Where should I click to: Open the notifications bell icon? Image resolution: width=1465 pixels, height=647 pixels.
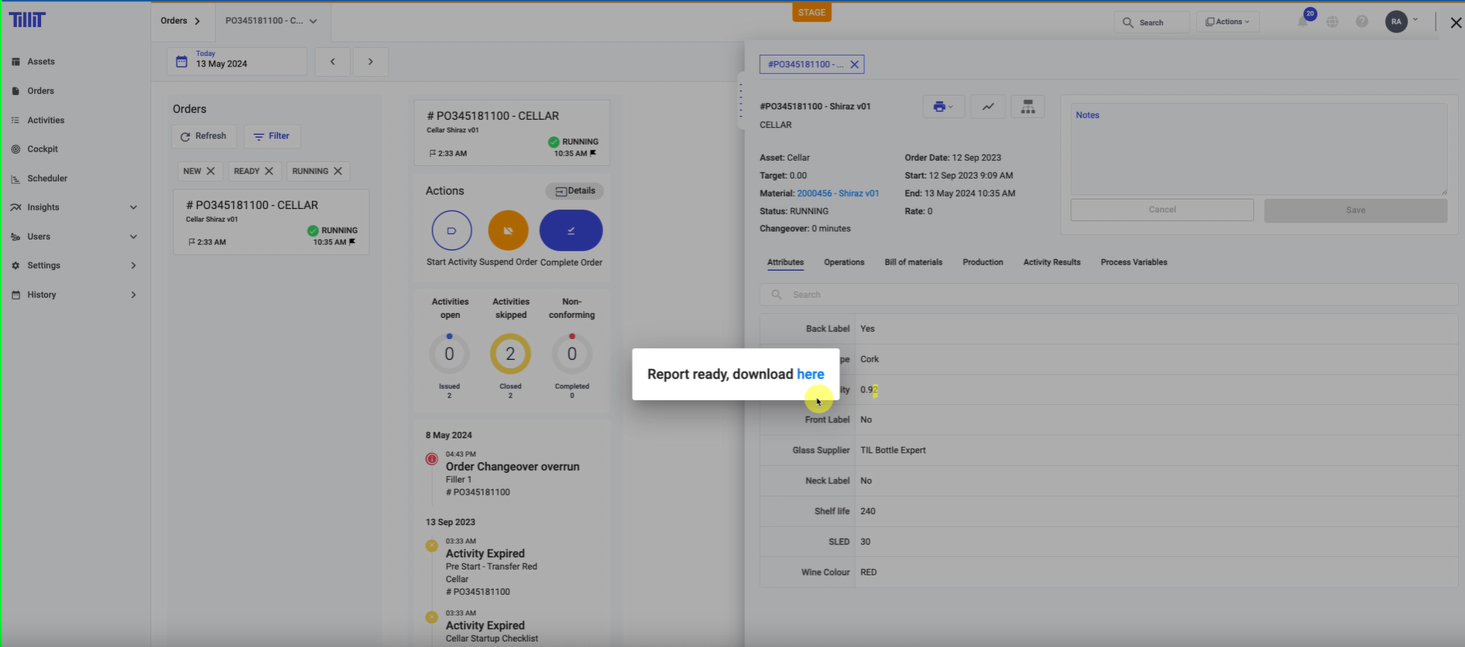[1303, 22]
